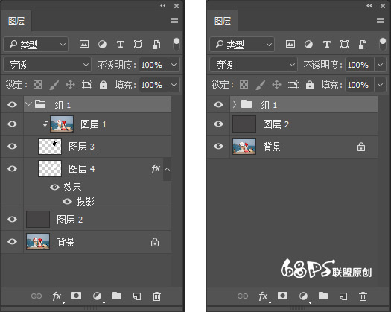Add layer mask in left panel
Screen dimensions: 391x312
click(76, 296)
